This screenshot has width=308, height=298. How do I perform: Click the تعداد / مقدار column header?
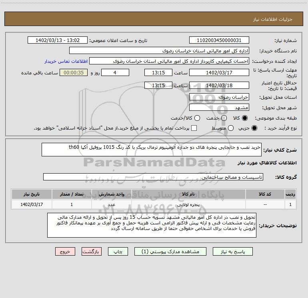click(72, 194)
